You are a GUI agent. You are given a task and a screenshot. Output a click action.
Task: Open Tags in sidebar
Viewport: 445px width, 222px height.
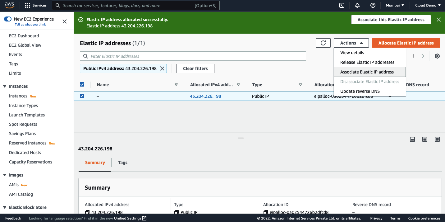pyautogui.click(x=14, y=64)
